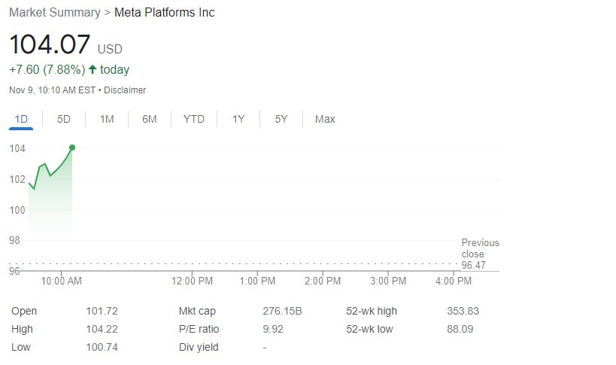Switch to the 5D time range tab
616x365 pixels.
[64, 119]
